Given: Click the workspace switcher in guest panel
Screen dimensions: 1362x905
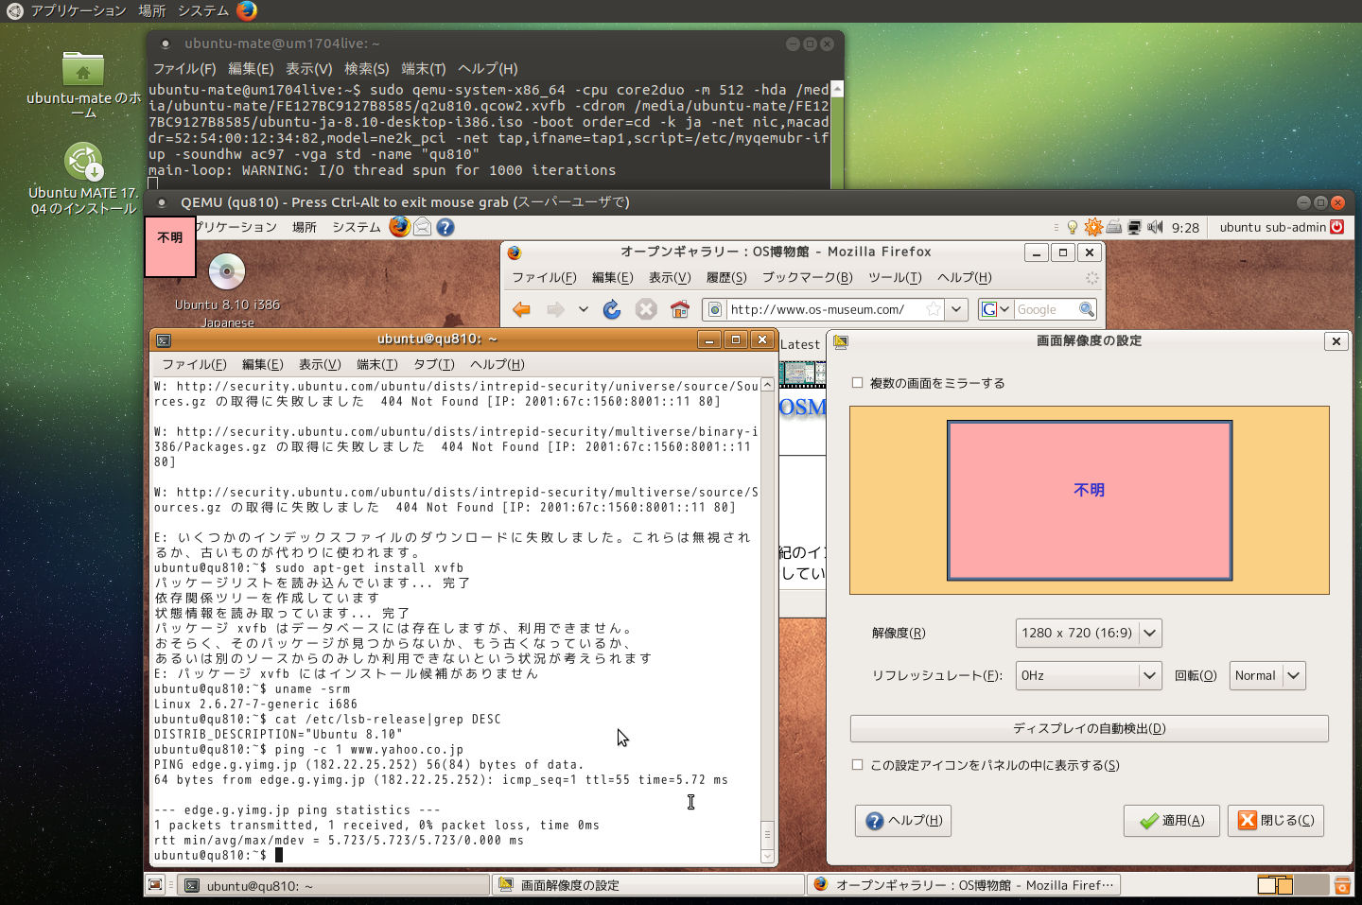Looking at the screenshot, I should (x=1292, y=885).
